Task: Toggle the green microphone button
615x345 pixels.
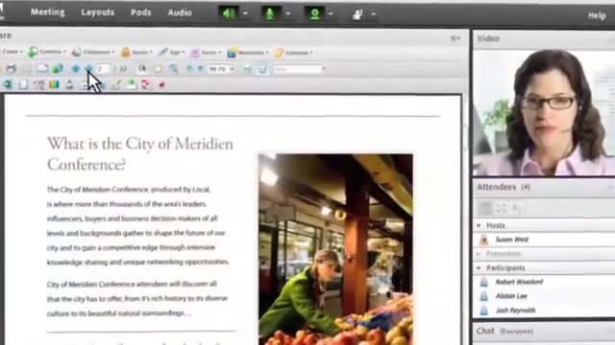Action: point(270,13)
